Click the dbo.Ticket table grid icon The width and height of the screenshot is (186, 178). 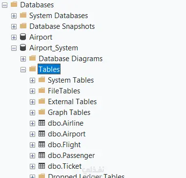(41, 166)
